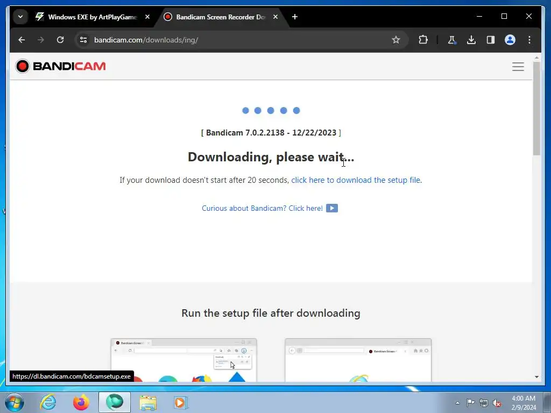
Task: Open Chrome Labs flask icon
Action: [x=452, y=40]
